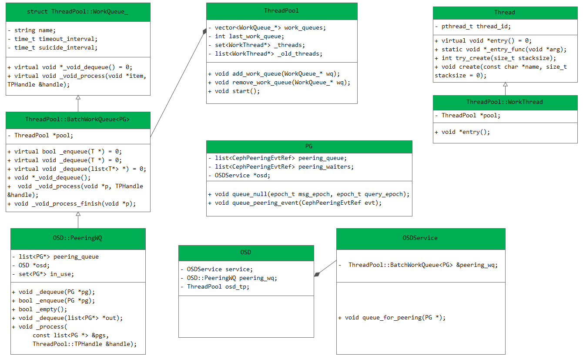Click 'OSDService service;' field in OSD
Image resolution: width=583 pixels, height=359 pixels.
pos(217,269)
